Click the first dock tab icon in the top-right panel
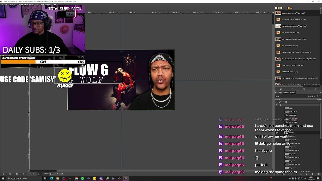The width and height of the screenshot is (322, 181). point(276,8)
